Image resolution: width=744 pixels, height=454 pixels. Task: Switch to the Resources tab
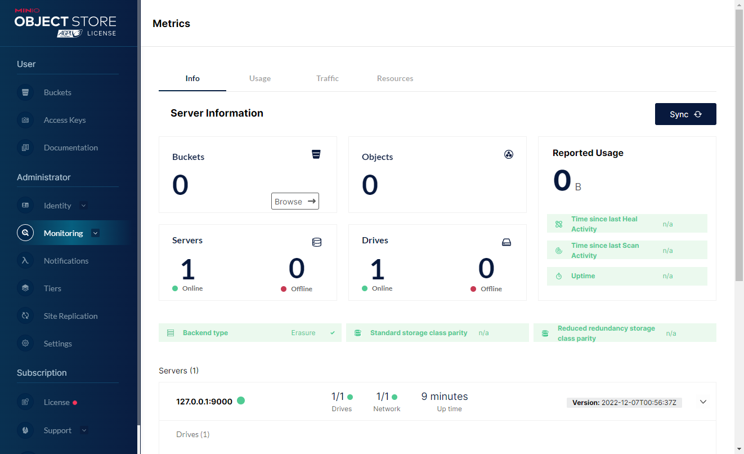click(395, 78)
